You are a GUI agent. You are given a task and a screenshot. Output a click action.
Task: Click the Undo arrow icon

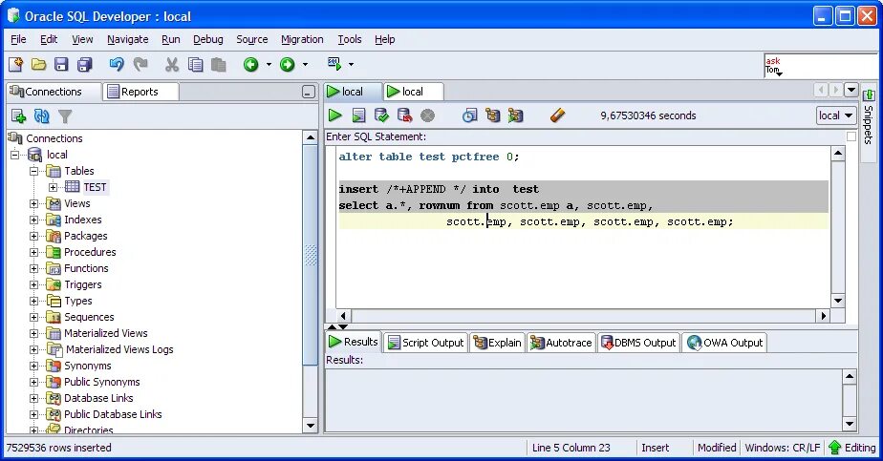click(x=117, y=64)
